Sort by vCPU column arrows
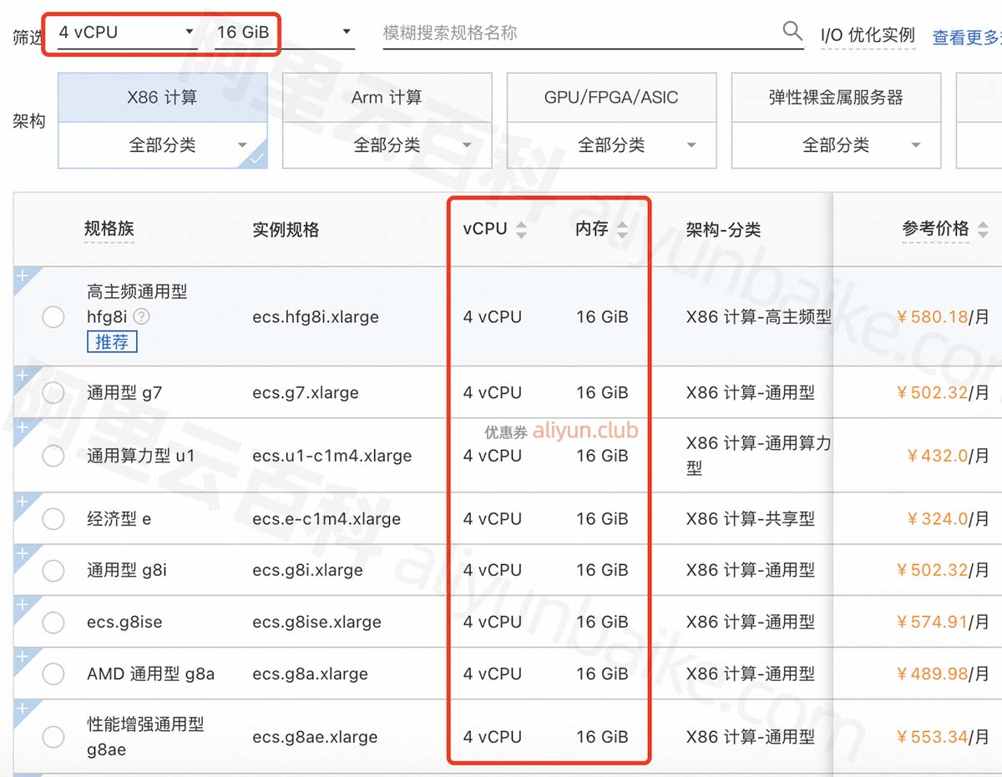 (521, 230)
